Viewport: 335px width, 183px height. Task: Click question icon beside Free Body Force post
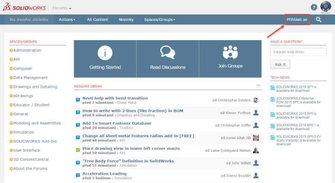[78, 163]
